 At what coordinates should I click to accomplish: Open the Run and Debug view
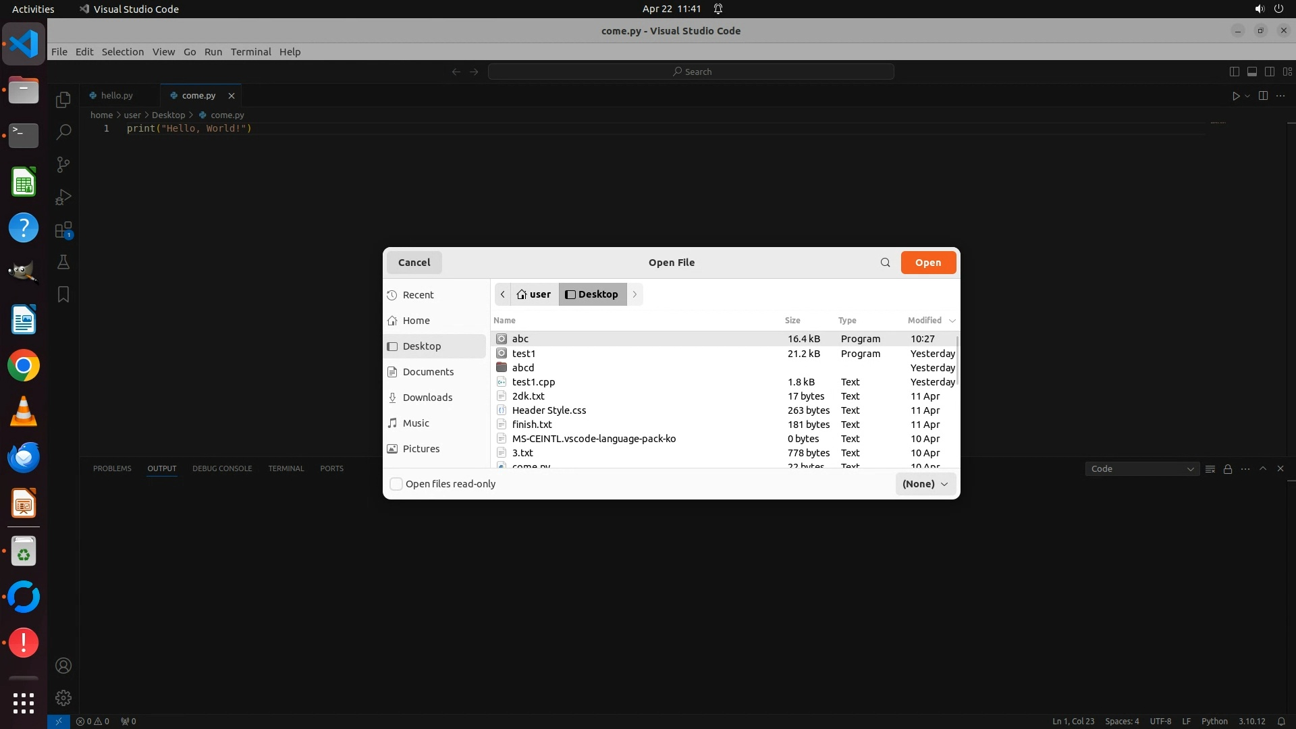(63, 197)
